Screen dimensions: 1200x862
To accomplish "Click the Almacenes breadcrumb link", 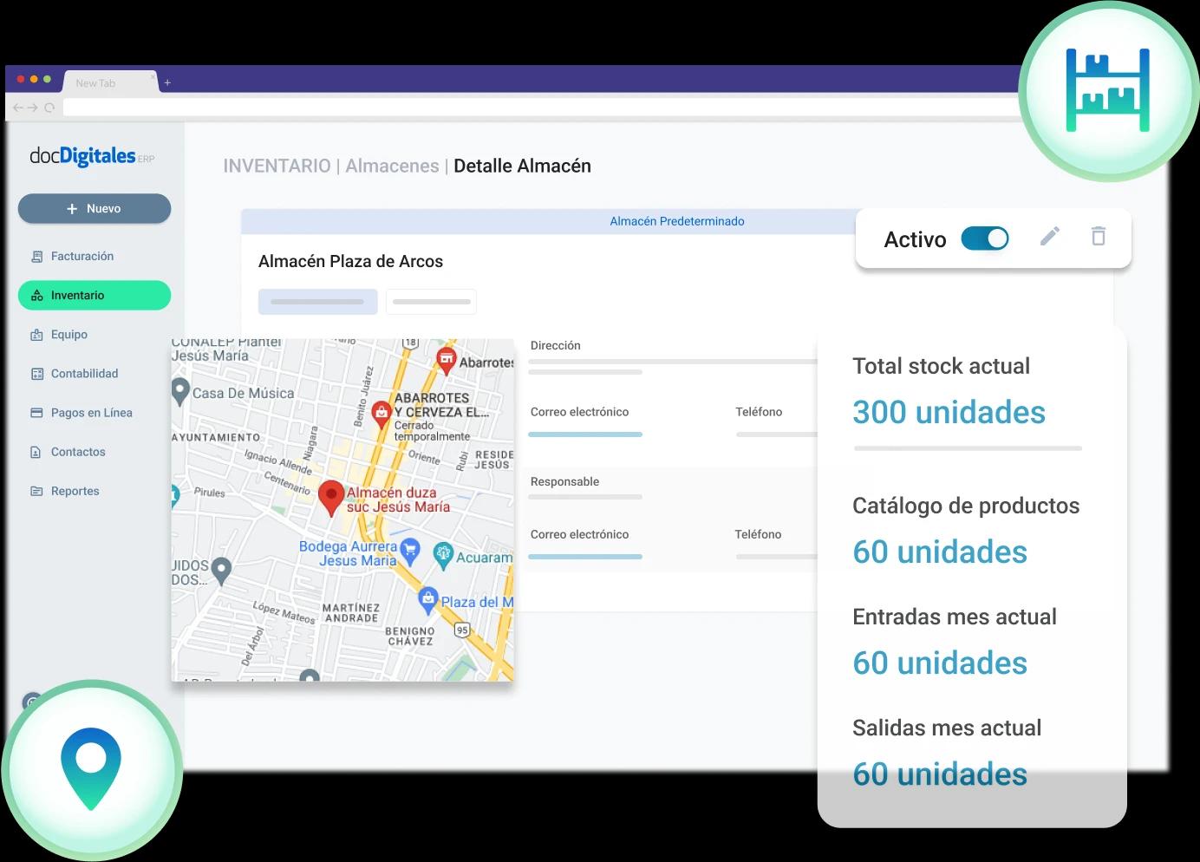I will point(392,167).
